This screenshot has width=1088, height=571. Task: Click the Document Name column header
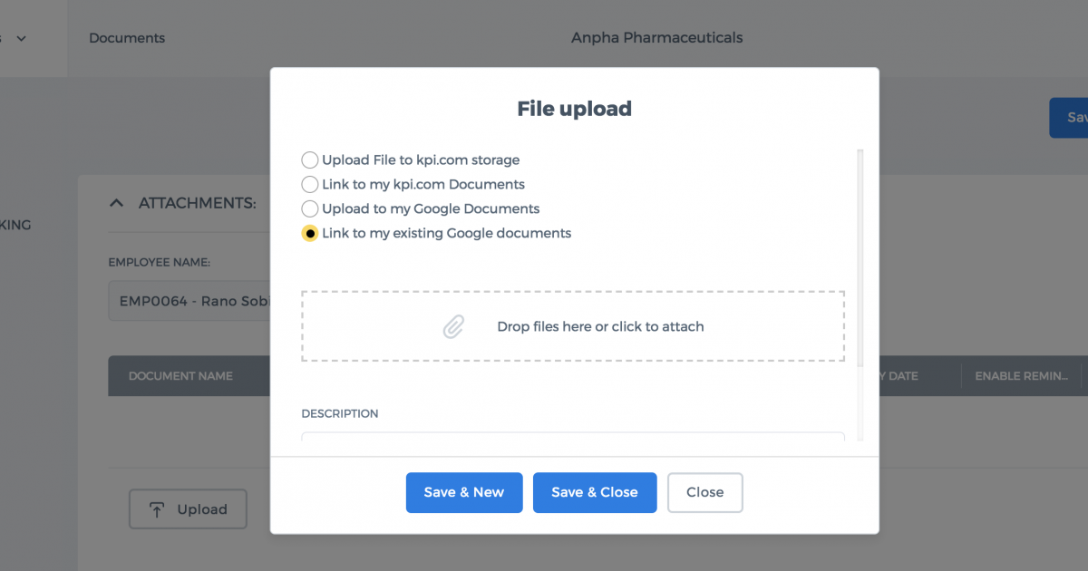click(x=180, y=376)
